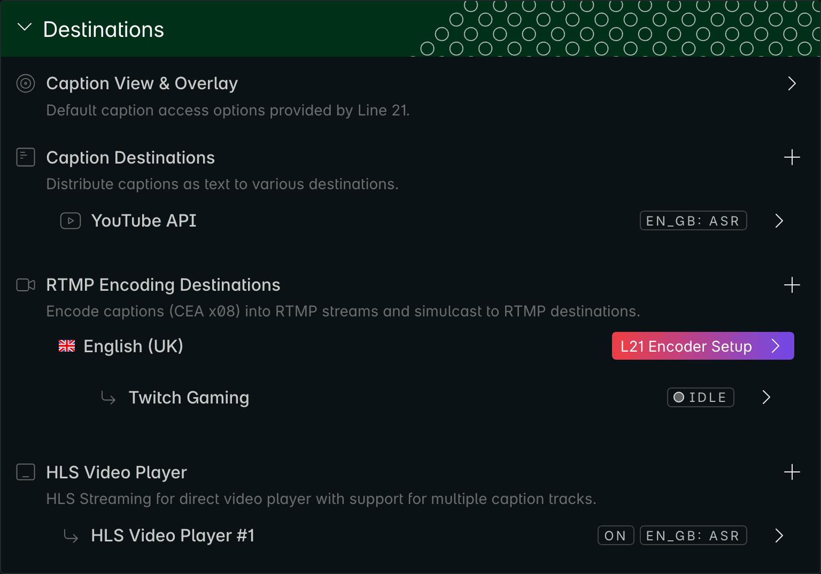Add a new HLS Video Player
This screenshot has height=574, width=821.
pos(792,472)
